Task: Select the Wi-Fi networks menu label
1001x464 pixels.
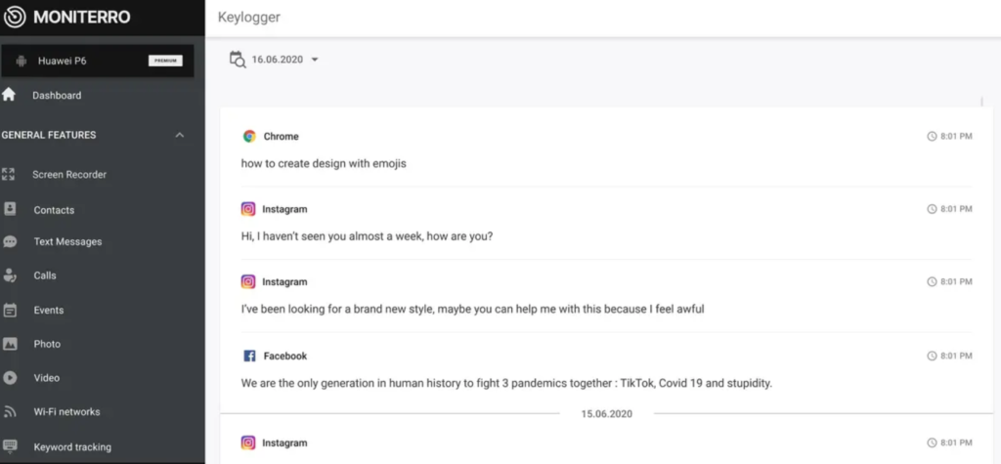Action: [x=67, y=411]
